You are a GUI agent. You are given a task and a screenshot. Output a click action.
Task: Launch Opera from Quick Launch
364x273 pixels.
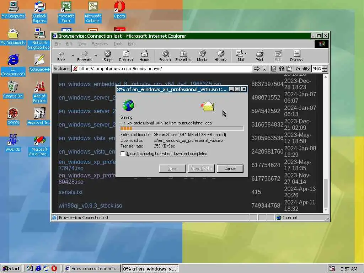click(x=54, y=269)
